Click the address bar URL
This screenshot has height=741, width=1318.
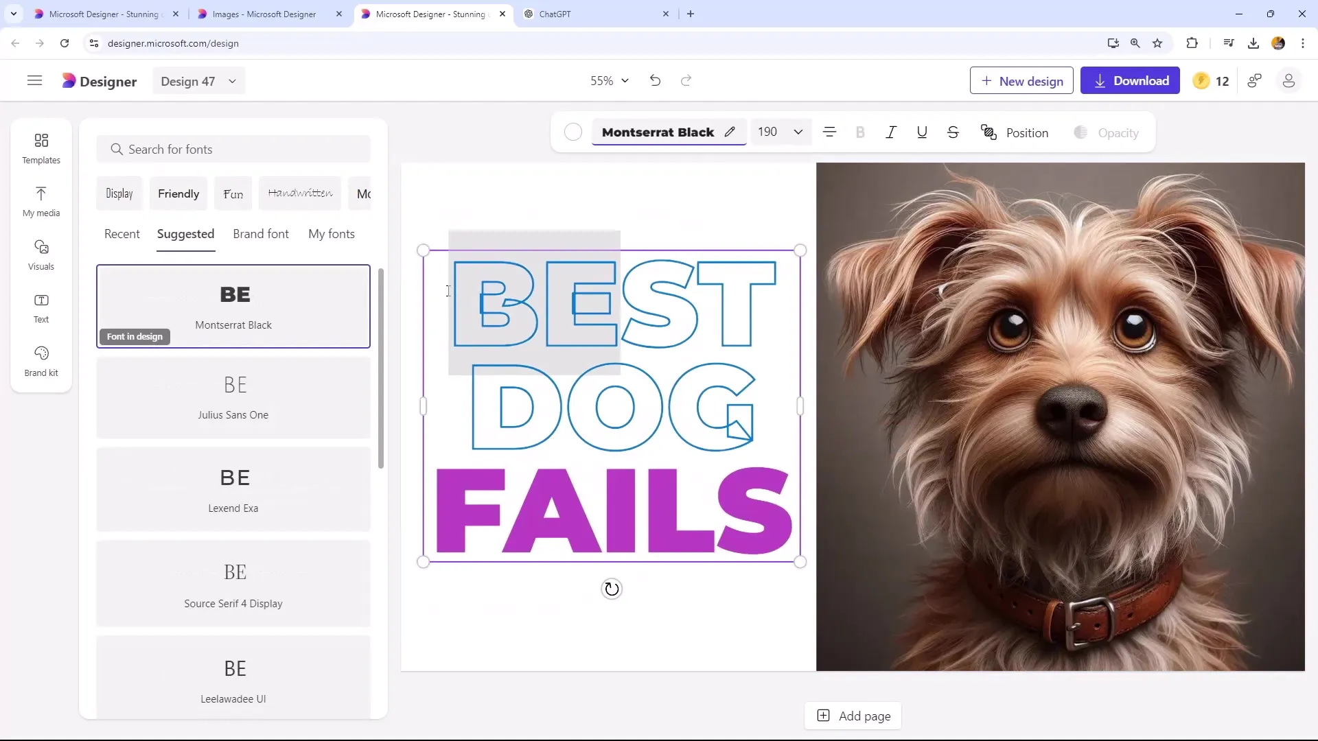[x=173, y=43]
